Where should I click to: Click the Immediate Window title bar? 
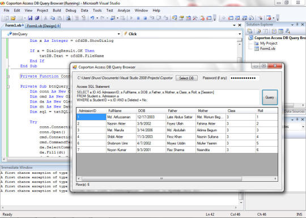(x=35, y=168)
